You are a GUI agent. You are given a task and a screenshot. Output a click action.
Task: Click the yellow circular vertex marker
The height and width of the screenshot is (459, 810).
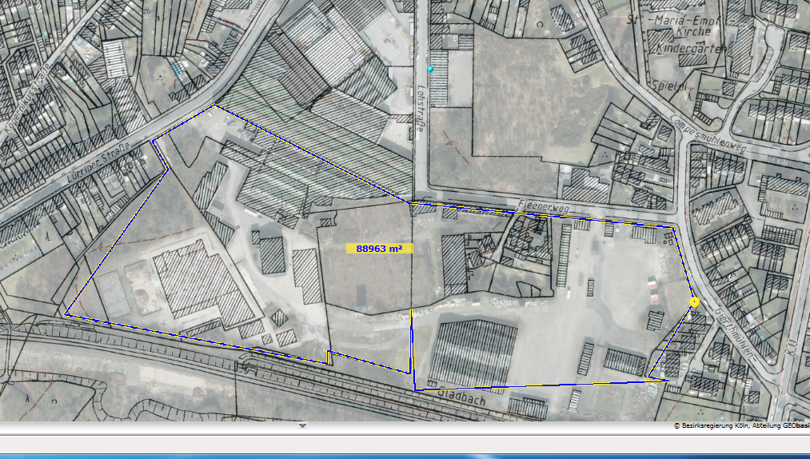[x=694, y=301]
